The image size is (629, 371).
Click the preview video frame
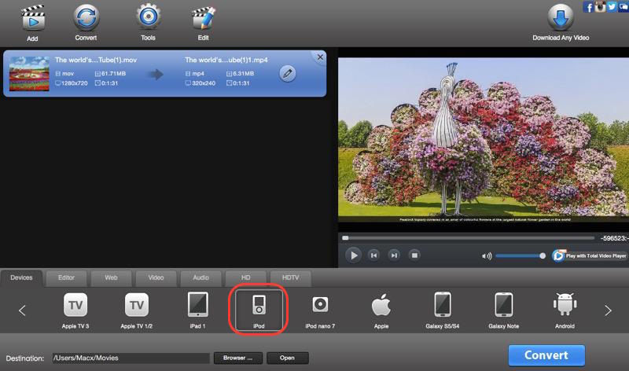tap(484, 140)
